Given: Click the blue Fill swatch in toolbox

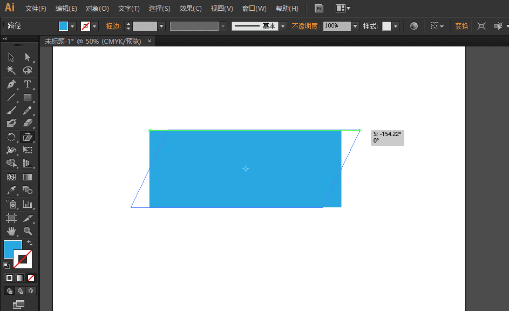Looking at the screenshot, I should pyautogui.click(x=10, y=247).
